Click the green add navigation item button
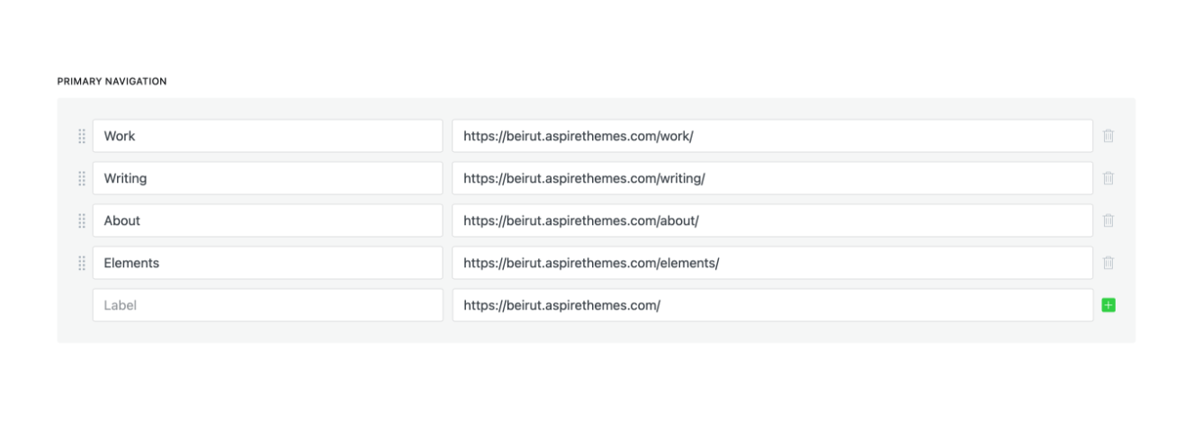The height and width of the screenshot is (423, 1202). click(1108, 305)
